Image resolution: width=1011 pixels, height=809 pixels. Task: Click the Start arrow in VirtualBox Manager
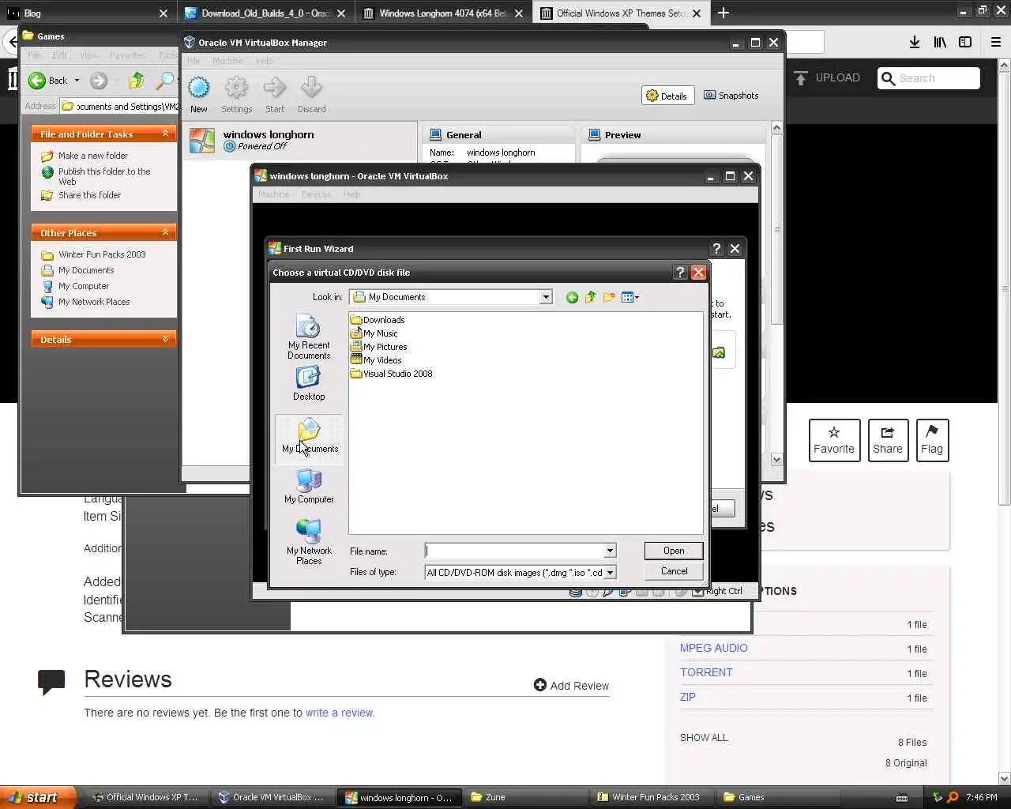275,95
